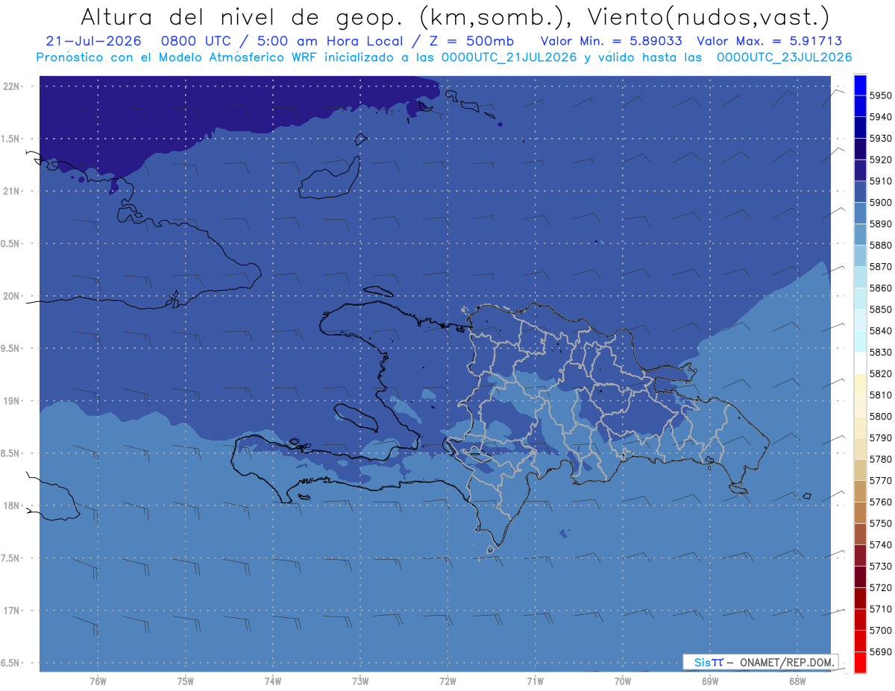Screen dimensions: 895x691
Task: Click the bright blue swatch above 5950
Action: 859,85
